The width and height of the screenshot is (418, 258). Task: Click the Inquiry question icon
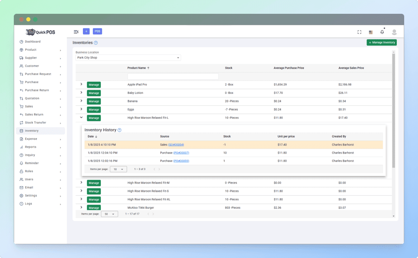pos(21,155)
